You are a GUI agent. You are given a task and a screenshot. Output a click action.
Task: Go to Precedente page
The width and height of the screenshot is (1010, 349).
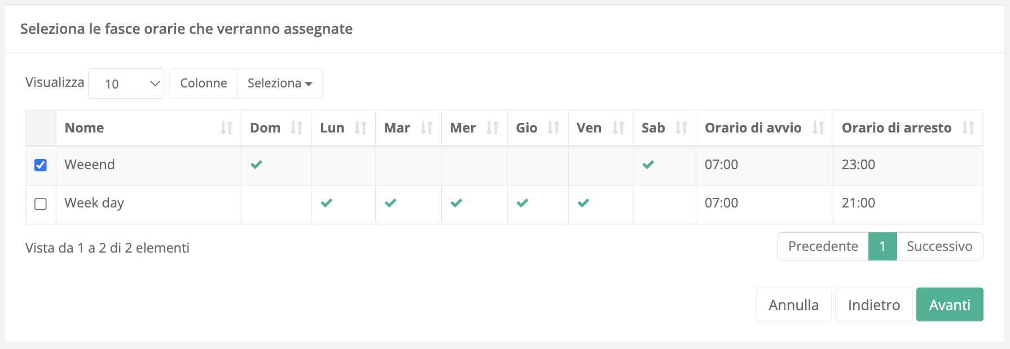click(x=823, y=246)
